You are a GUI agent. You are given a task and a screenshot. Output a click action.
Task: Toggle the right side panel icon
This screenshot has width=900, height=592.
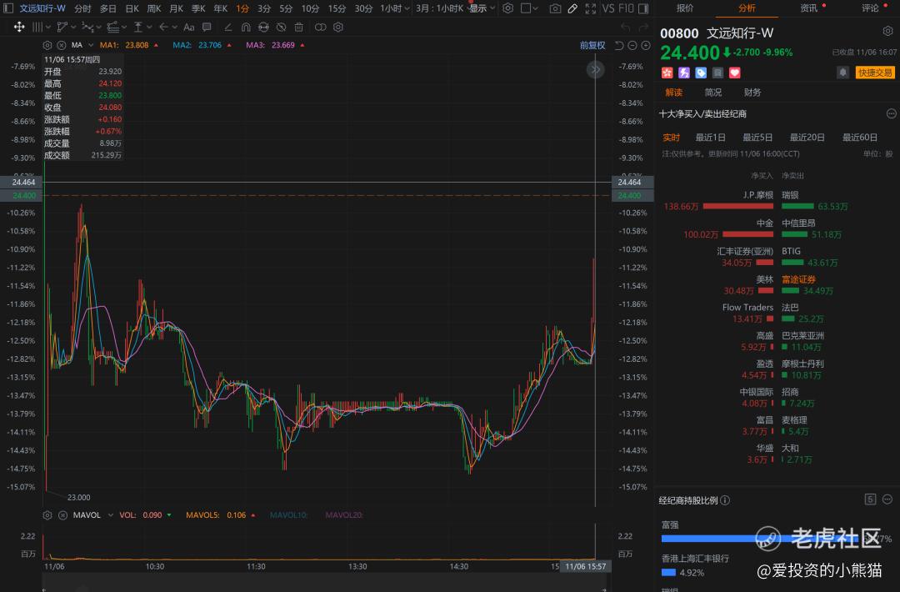coord(643,8)
